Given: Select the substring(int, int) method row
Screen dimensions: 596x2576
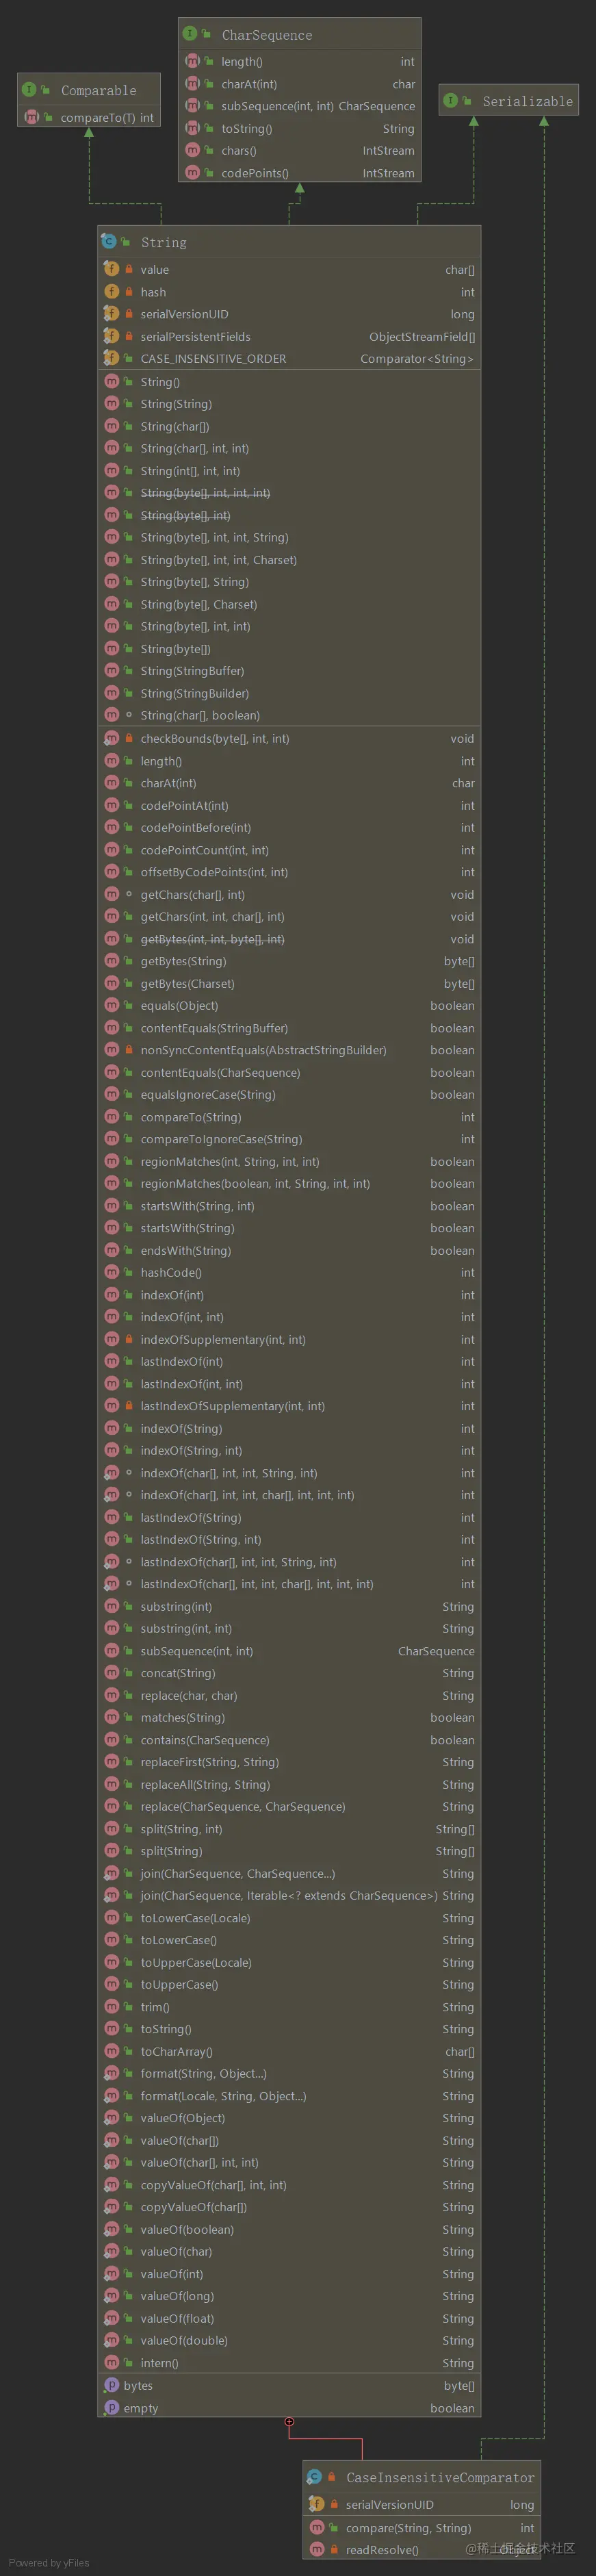Looking at the screenshot, I should (x=289, y=1628).
